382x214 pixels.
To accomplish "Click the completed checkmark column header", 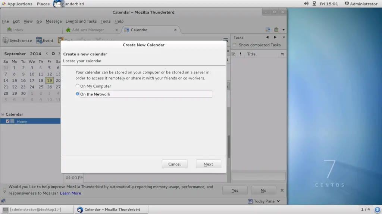I will (x=234, y=54).
